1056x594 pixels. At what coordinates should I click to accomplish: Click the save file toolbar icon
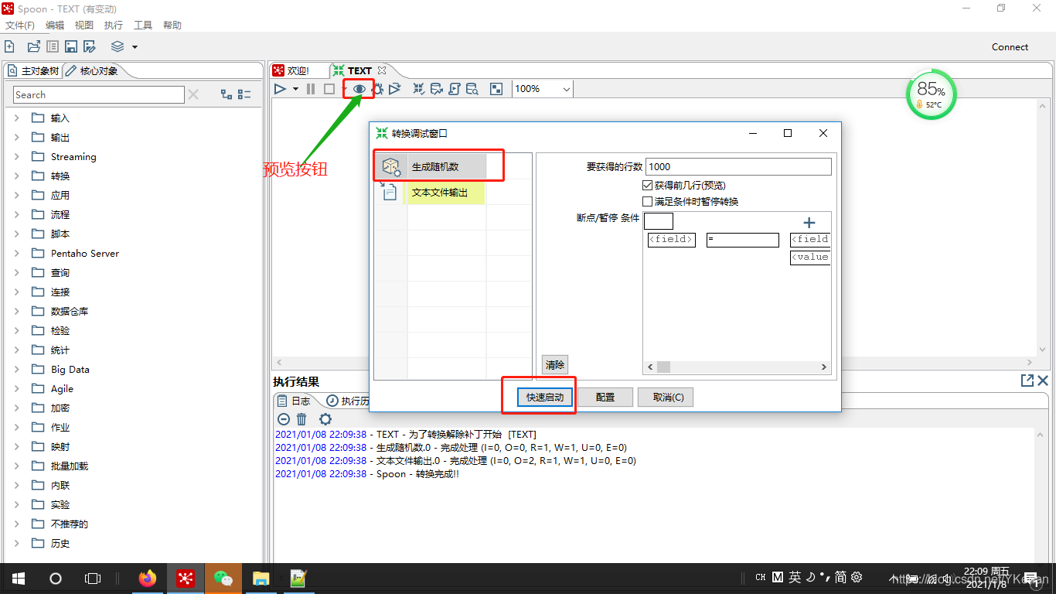point(71,46)
